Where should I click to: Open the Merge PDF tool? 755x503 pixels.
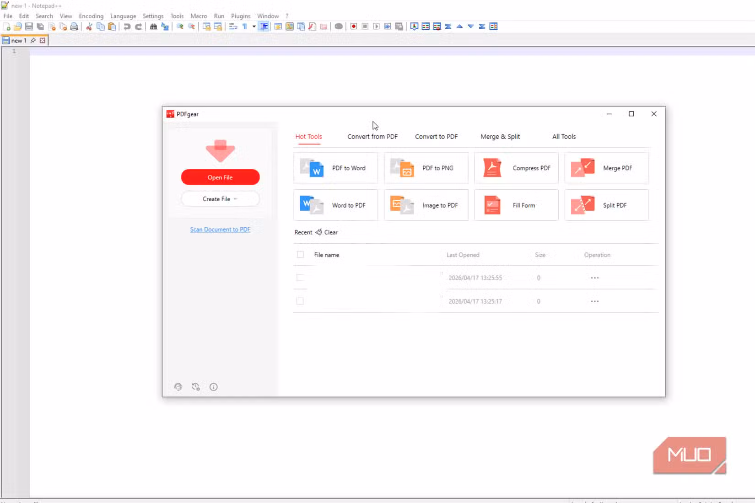607,168
